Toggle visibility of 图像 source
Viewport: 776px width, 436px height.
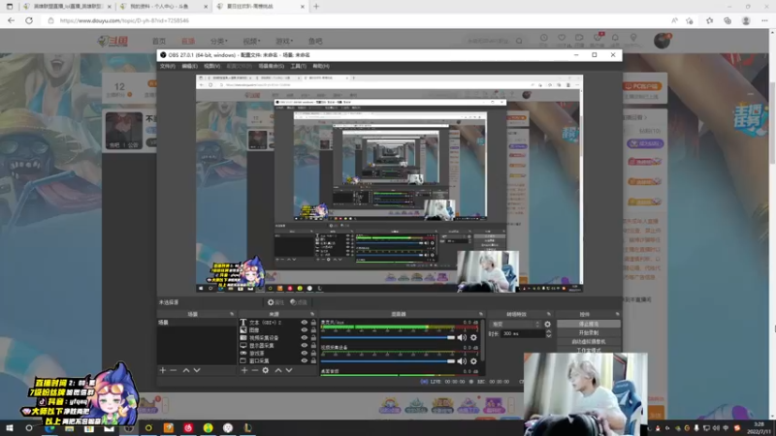[x=305, y=329]
